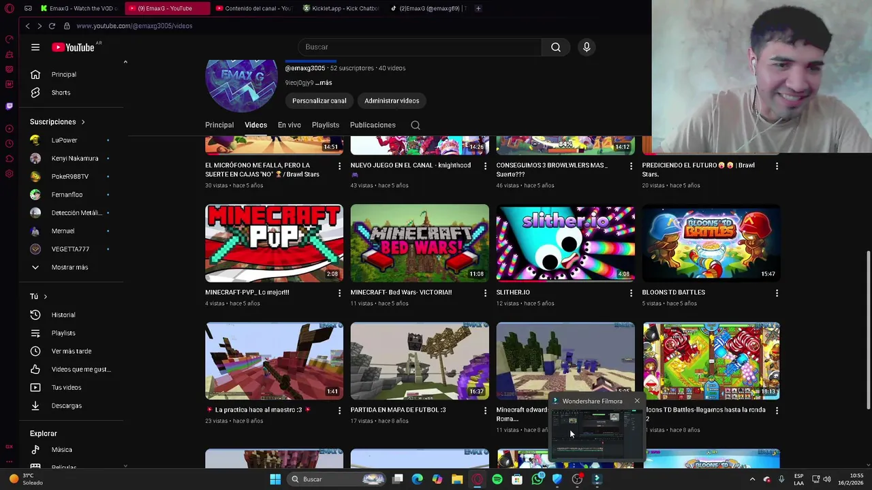Screen dimensions: 872x490
Task: Open Opera menu logo
Action: pos(10,9)
